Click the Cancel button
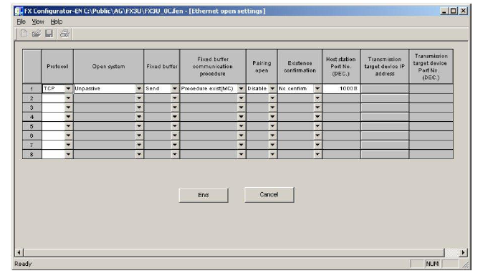The width and height of the screenshot is (478, 276). point(269,194)
